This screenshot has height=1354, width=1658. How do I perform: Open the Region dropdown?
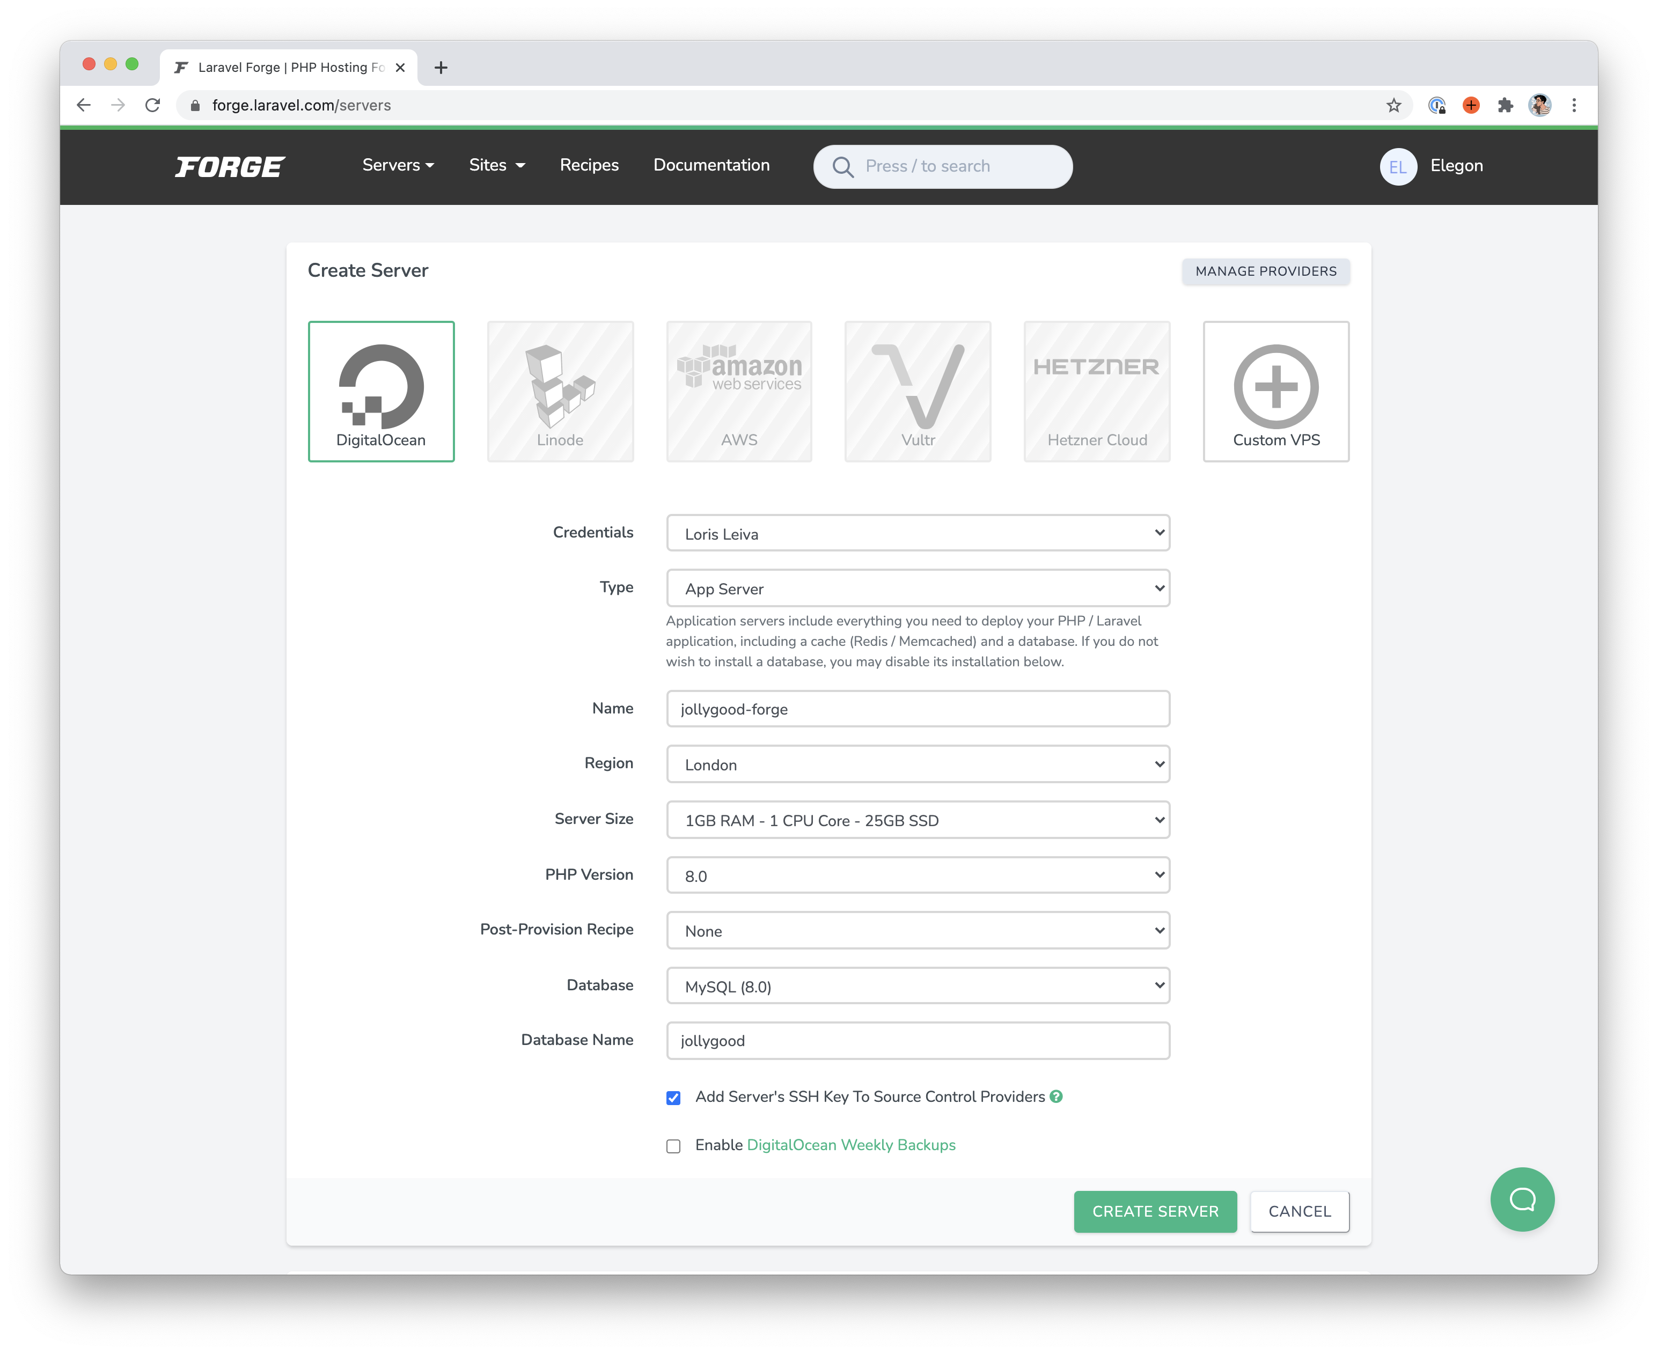point(918,763)
